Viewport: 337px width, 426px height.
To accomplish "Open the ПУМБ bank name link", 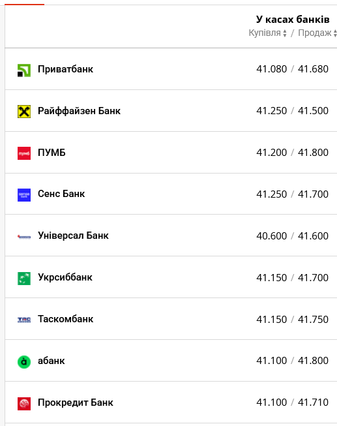I will point(51,153).
